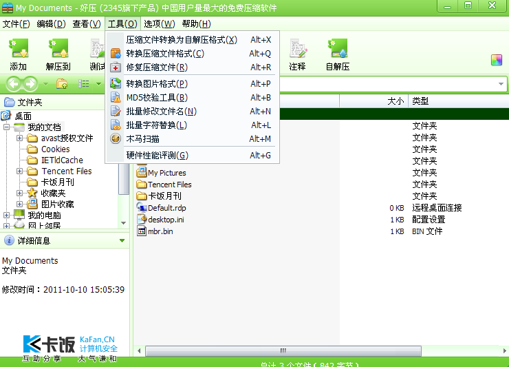Choose 批量修改文件名(N) menu entry
This screenshot has height=367, width=509.
tap(192, 112)
